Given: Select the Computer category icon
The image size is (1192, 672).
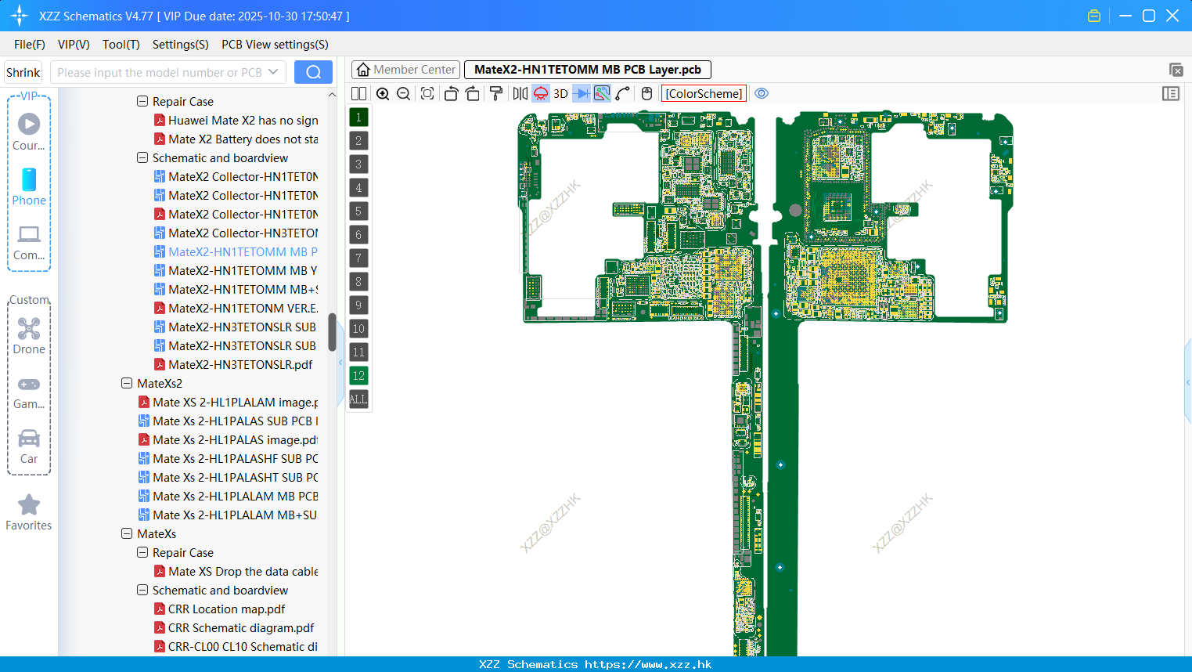Looking at the screenshot, I should [29, 242].
